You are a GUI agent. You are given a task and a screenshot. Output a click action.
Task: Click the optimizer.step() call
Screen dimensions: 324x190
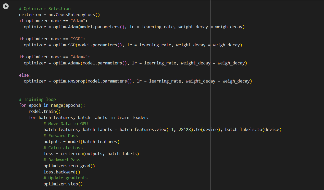coord(63,184)
